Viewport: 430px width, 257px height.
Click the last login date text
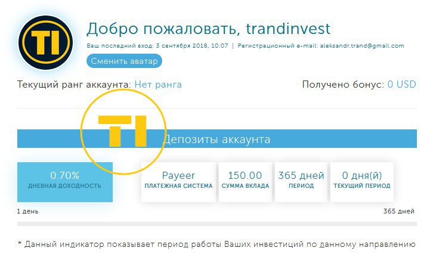[157, 46]
